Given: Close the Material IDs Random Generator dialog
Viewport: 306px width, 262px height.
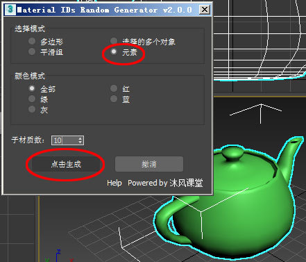Looking at the screenshot, I should tap(205, 10).
